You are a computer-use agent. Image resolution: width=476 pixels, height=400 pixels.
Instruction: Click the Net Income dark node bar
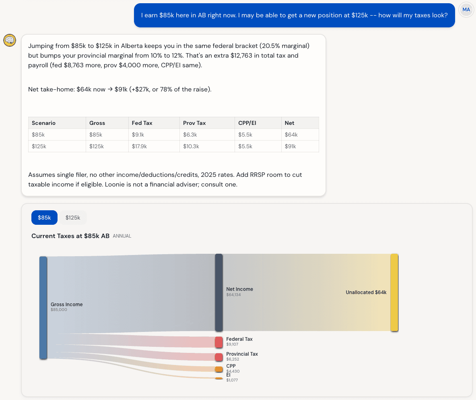click(x=218, y=292)
